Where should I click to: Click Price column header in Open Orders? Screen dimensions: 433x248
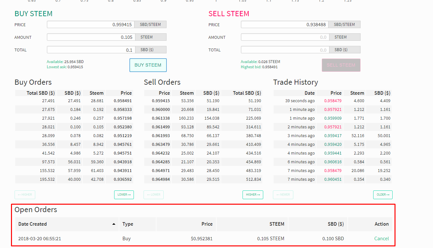point(186,224)
